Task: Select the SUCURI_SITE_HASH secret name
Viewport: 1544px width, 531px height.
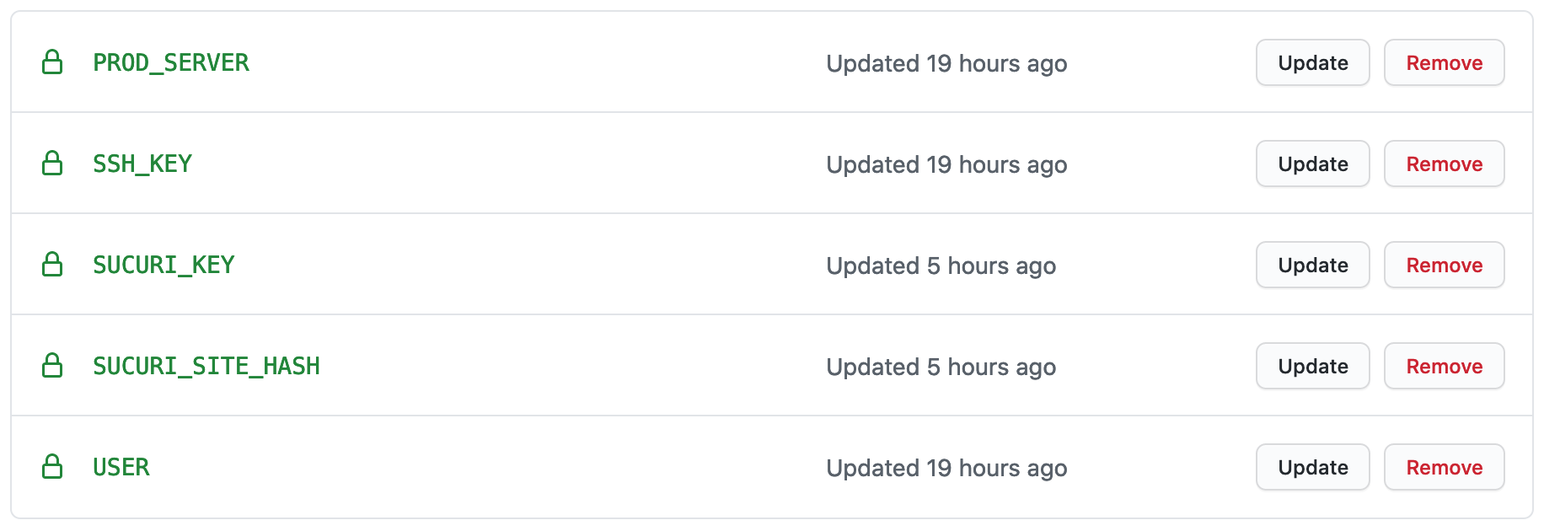Action: point(206,367)
